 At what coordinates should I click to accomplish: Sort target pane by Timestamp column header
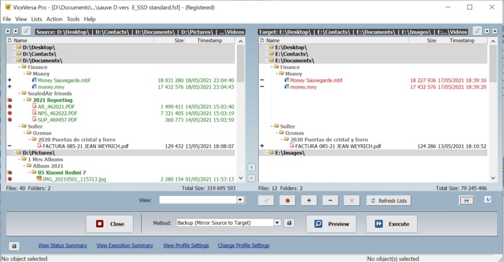point(462,40)
